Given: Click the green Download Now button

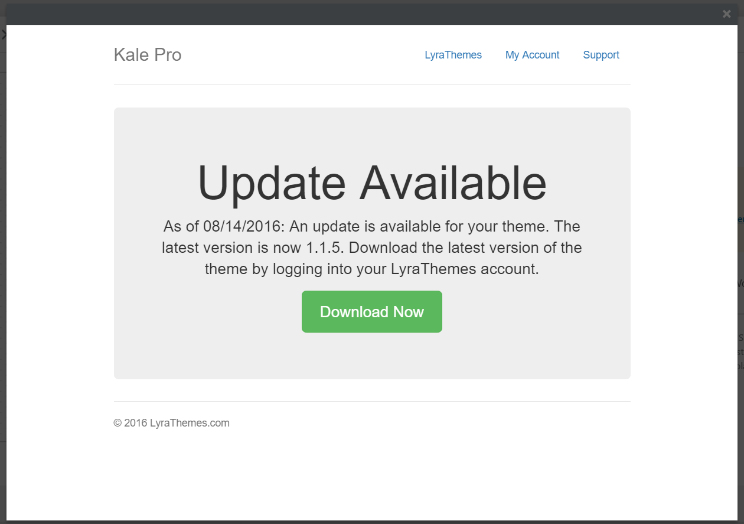Looking at the screenshot, I should (x=371, y=311).
